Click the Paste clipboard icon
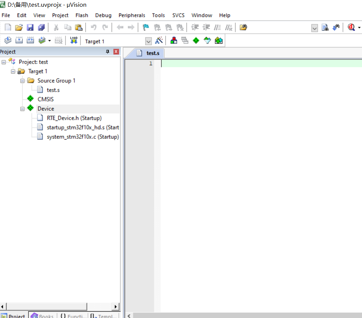 coord(79,27)
